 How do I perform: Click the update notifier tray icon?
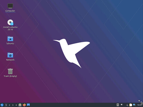[x=134, y=105]
